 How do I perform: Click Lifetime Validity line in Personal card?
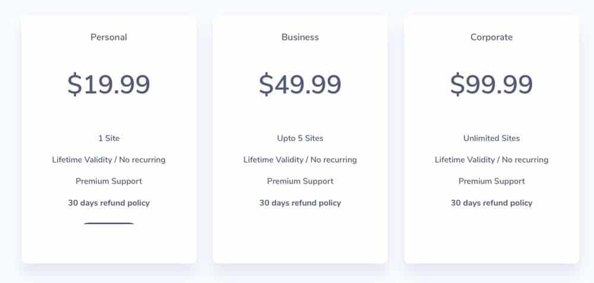tap(109, 160)
